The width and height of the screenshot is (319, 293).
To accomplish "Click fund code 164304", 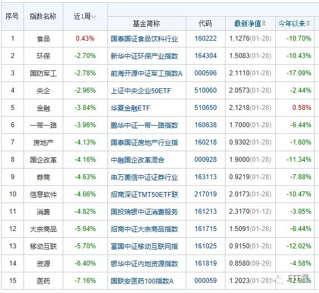I will click(x=205, y=56).
